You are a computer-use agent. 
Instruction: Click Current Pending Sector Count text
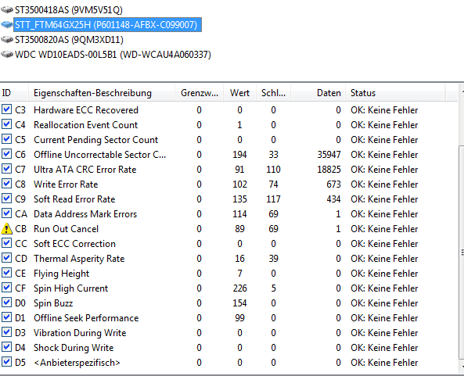tap(96, 140)
